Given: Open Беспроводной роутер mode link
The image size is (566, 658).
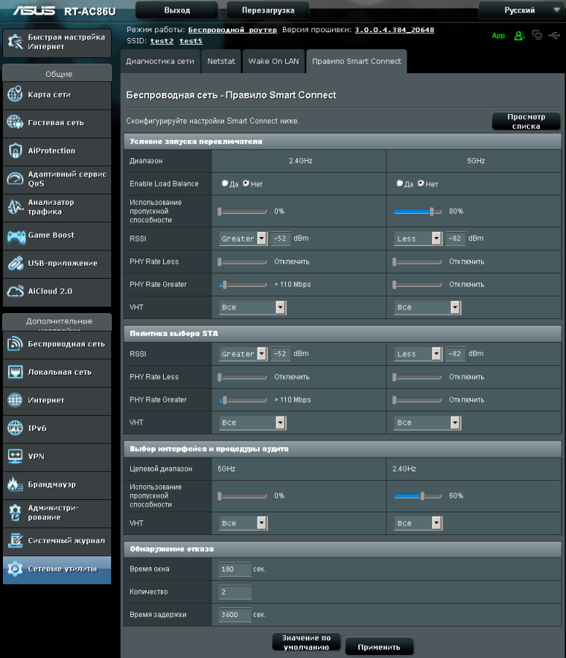Looking at the screenshot, I should 233,30.
